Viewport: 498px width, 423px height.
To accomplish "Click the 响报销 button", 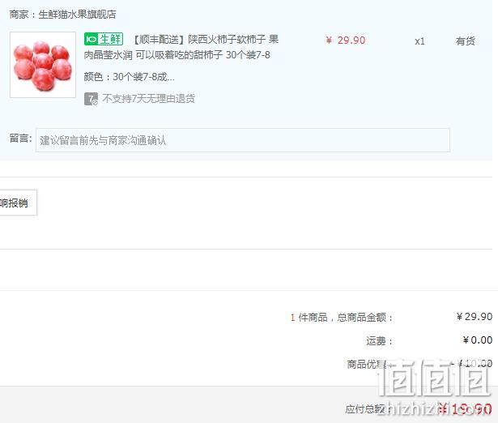I will pyautogui.click(x=18, y=203).
